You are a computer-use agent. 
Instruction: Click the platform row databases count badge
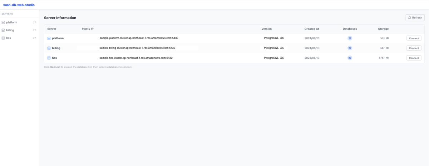click(350, 38)
